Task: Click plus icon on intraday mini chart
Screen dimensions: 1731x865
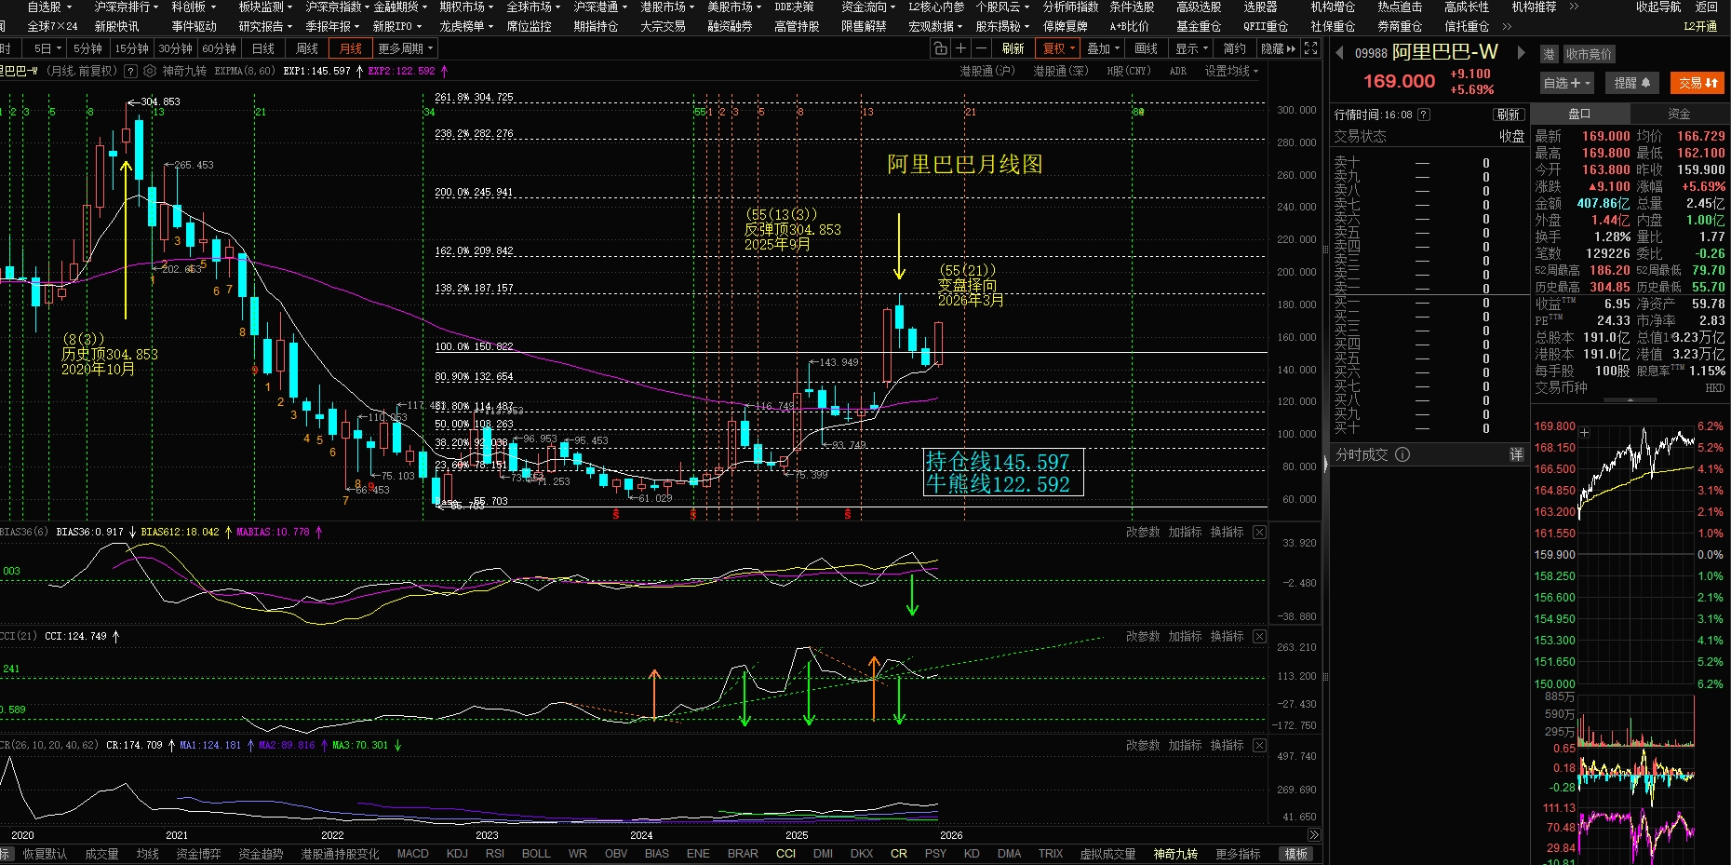Action: 1585,433
